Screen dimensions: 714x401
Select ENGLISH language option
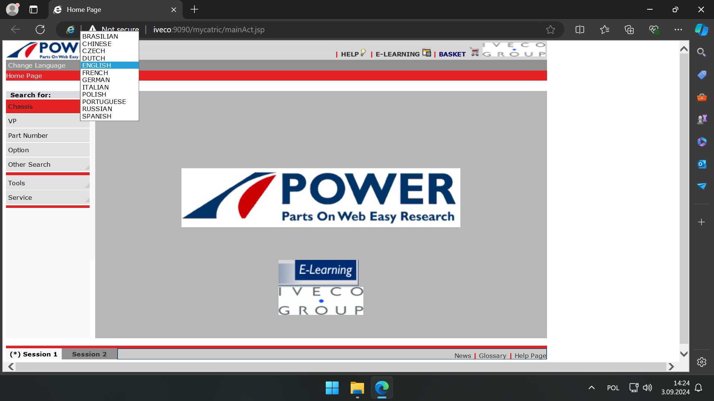click(x=109, y=65)
